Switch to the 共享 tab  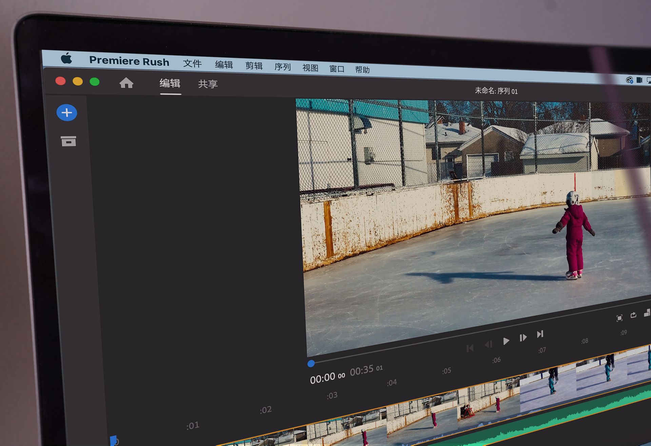pos(208,84)
